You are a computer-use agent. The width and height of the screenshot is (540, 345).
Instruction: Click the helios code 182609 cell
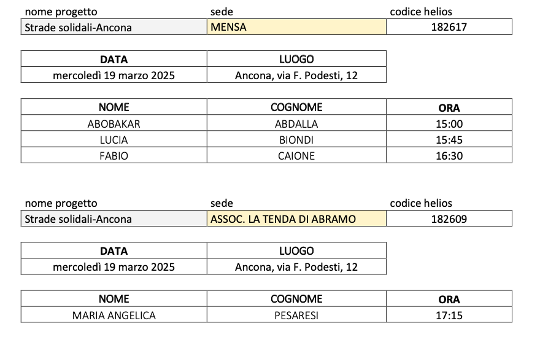449,219
